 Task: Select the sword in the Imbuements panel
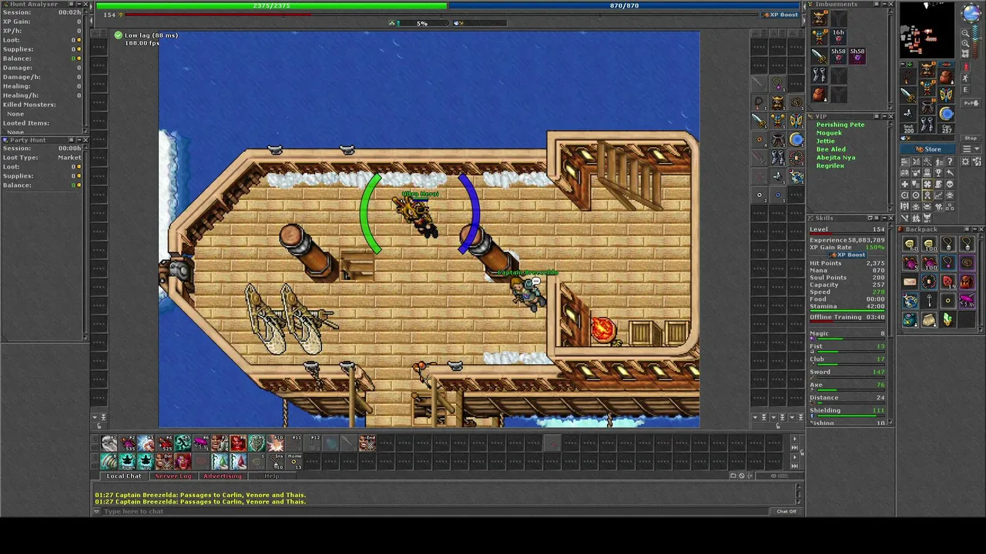click(820, 56)
